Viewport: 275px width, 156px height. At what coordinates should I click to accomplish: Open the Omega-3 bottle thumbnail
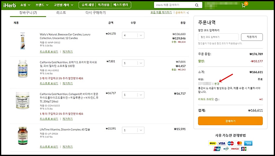23,68
